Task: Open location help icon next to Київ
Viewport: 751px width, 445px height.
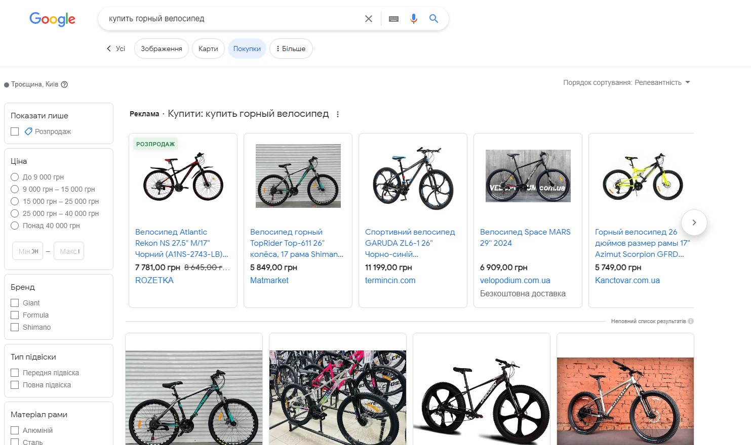Action: [64, 84]
